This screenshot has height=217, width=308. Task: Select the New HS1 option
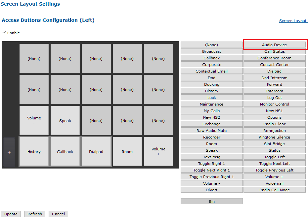coord(274,111)
